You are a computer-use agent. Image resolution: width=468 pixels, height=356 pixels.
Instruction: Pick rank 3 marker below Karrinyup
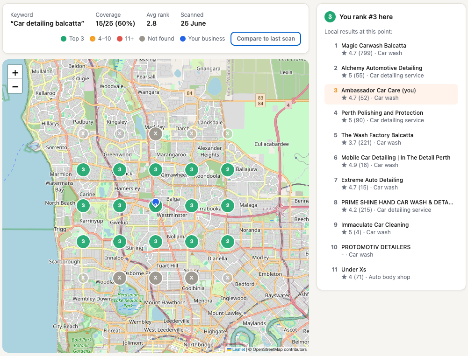tap(83, 242)
